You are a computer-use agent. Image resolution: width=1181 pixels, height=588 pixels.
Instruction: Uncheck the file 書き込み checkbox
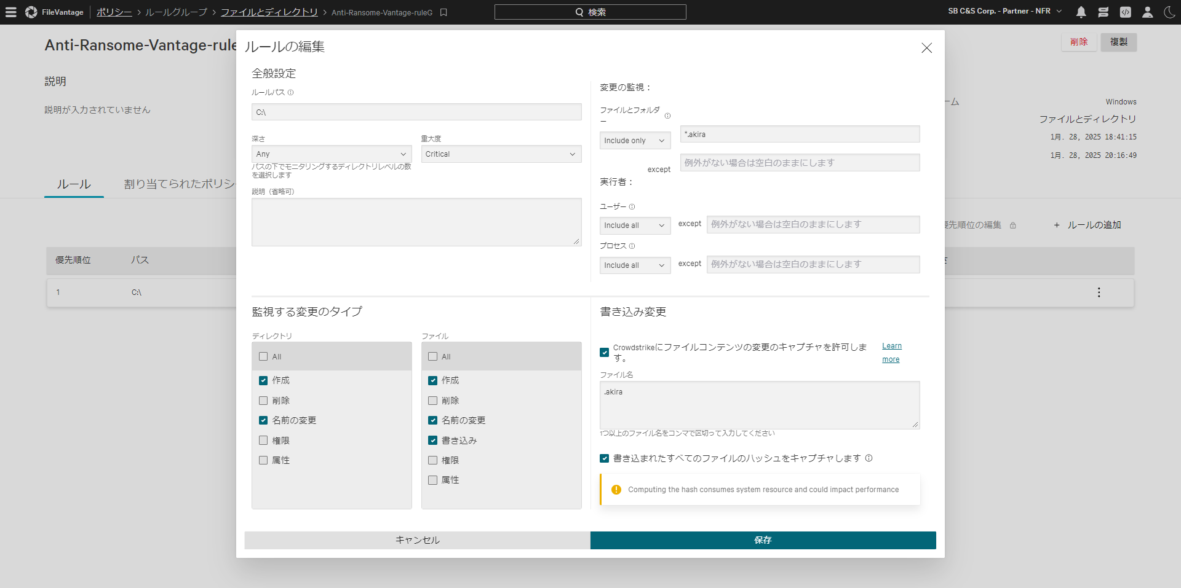[x=433, y=441]
